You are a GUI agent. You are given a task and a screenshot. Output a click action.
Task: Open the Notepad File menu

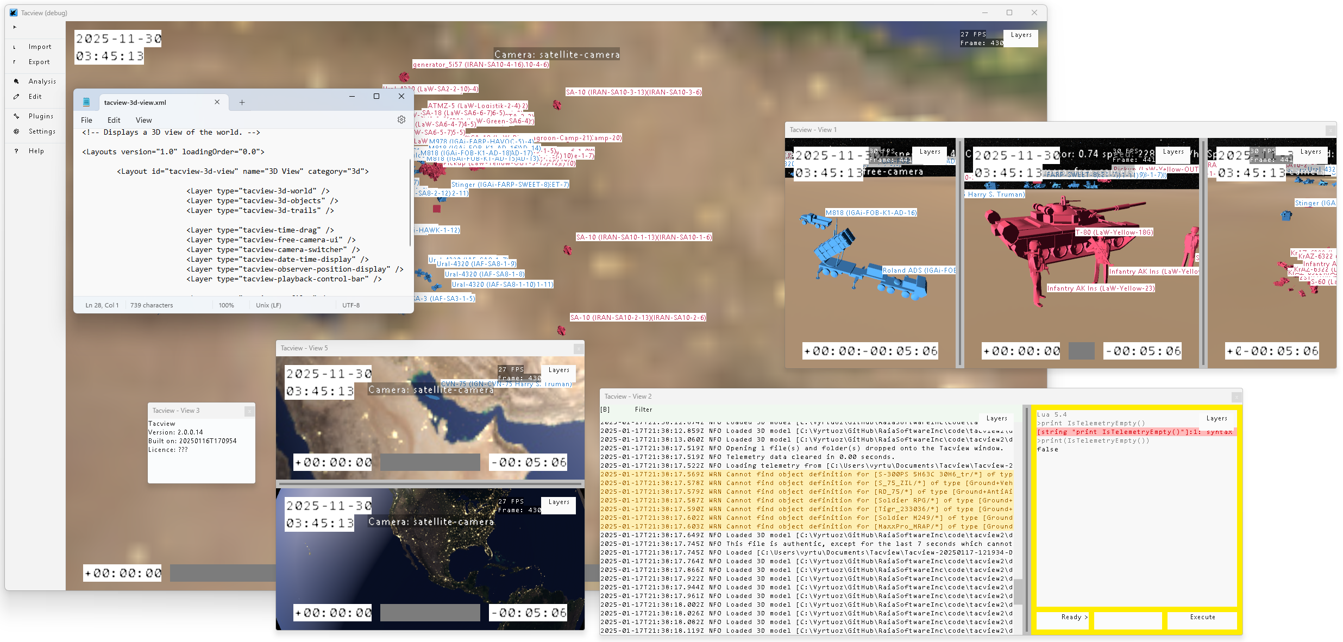pyautogui.click(x=86, y=120)
